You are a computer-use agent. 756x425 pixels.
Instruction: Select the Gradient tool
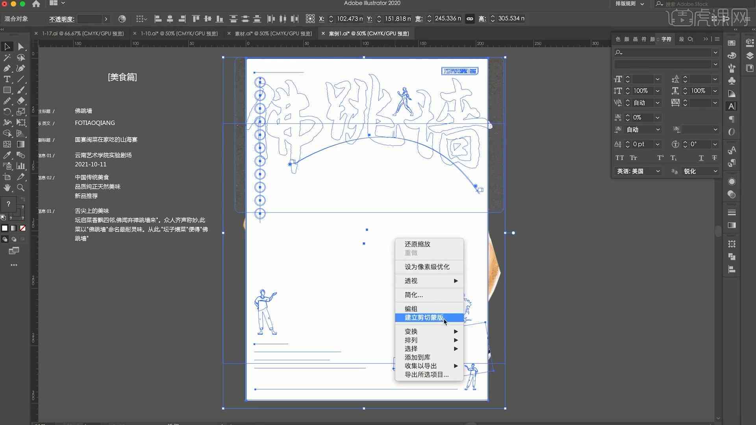coord(21,144)
